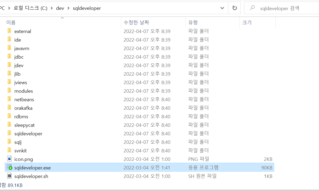Screen dimensions: 319x191
Task: Click the 응용 프로그램 type cell
Action: (203, 168)
